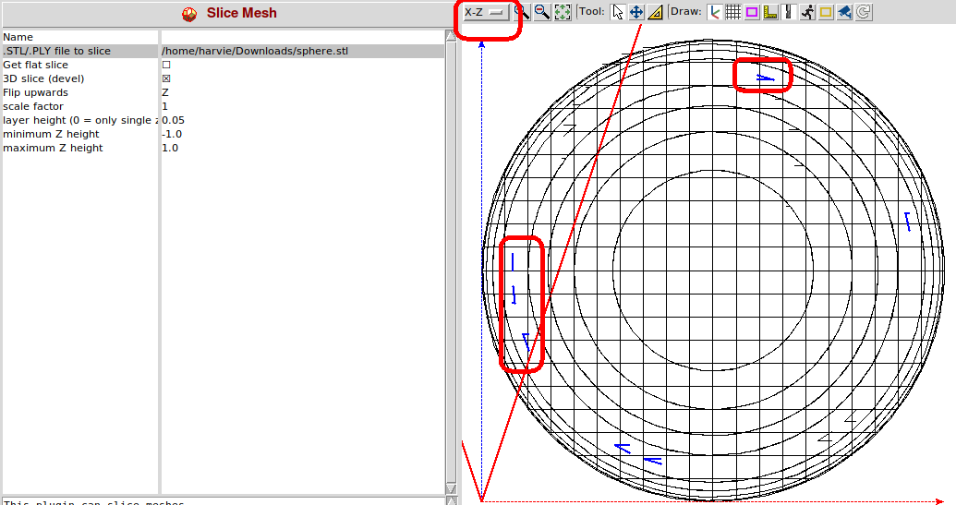Click the scroll up arrow of the parameter list
Screen dimensions: 956x505
[451, 35]
